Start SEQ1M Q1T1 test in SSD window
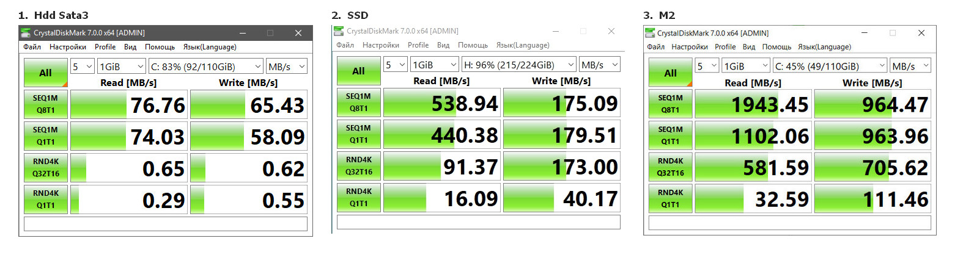This screenshot has height=255, width=955. [x=358, y=134]
